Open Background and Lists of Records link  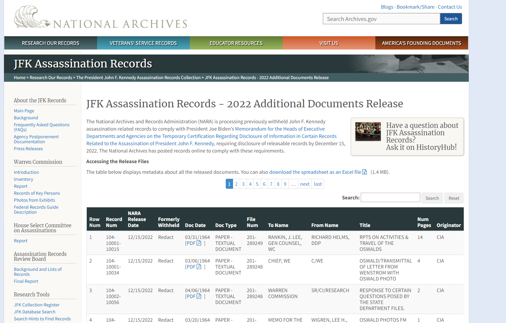click(x=38, y=272)
